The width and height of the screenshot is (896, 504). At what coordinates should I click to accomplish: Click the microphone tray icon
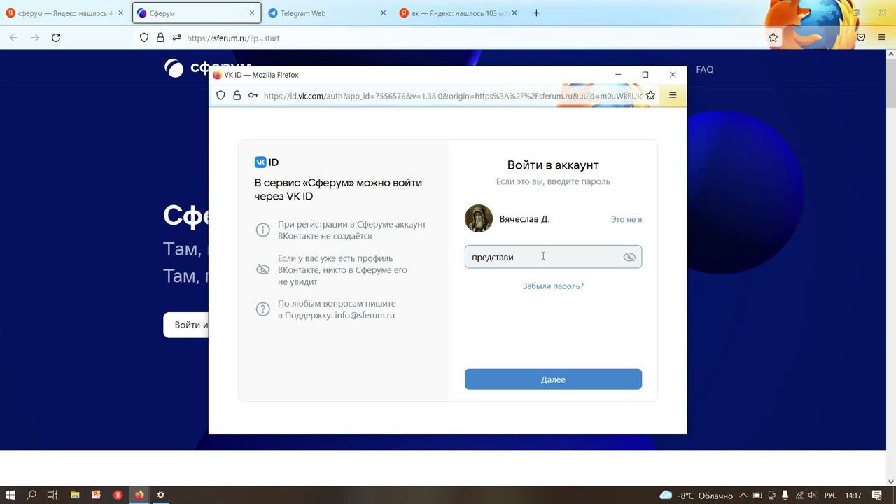pyautogui.click(x=785, y=496)
